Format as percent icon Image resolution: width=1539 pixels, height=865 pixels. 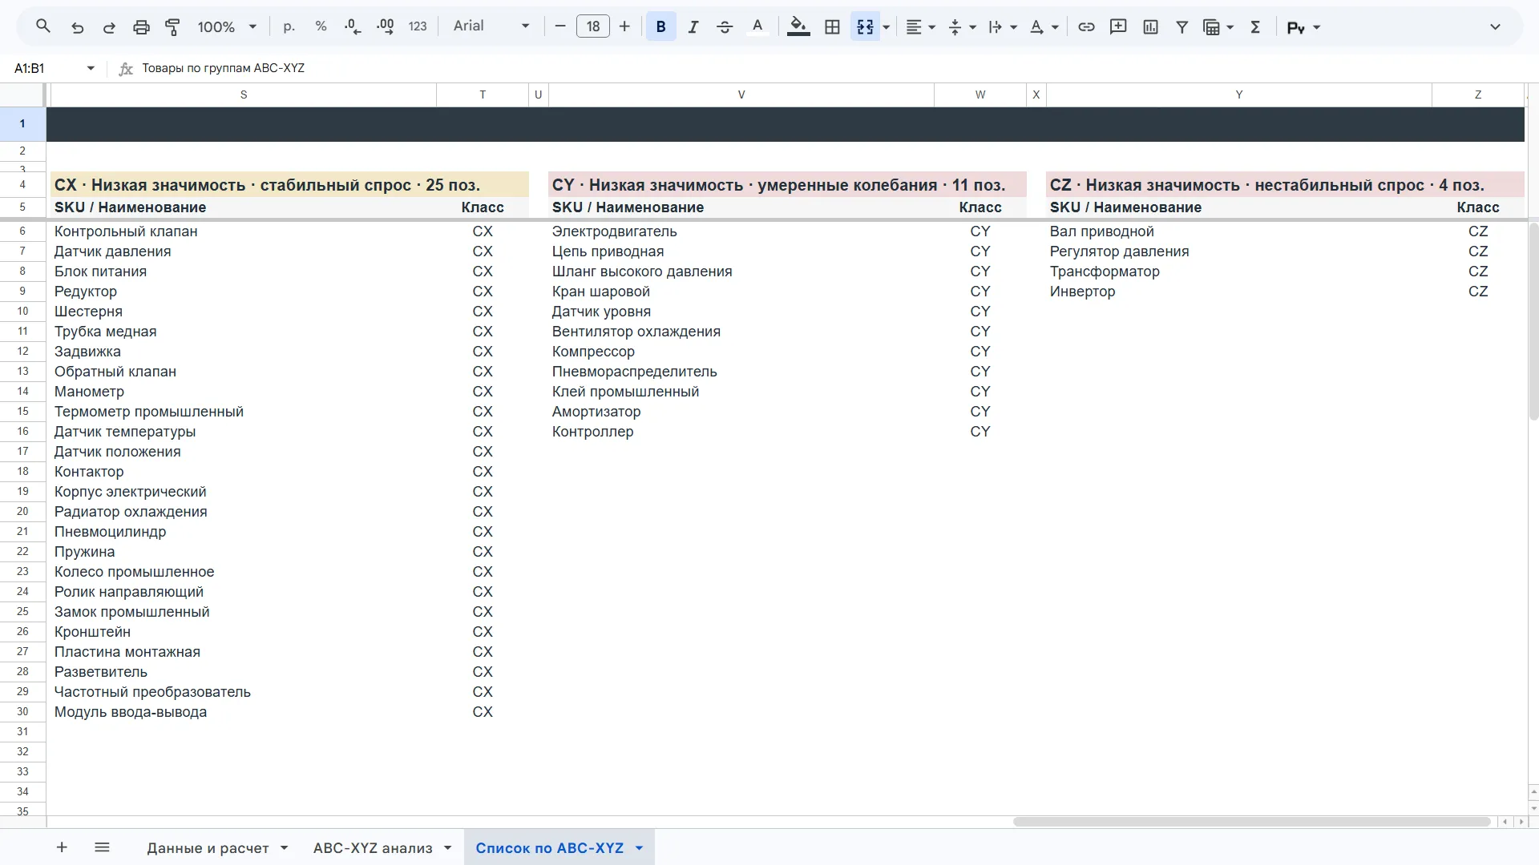[x=321, y=26]
